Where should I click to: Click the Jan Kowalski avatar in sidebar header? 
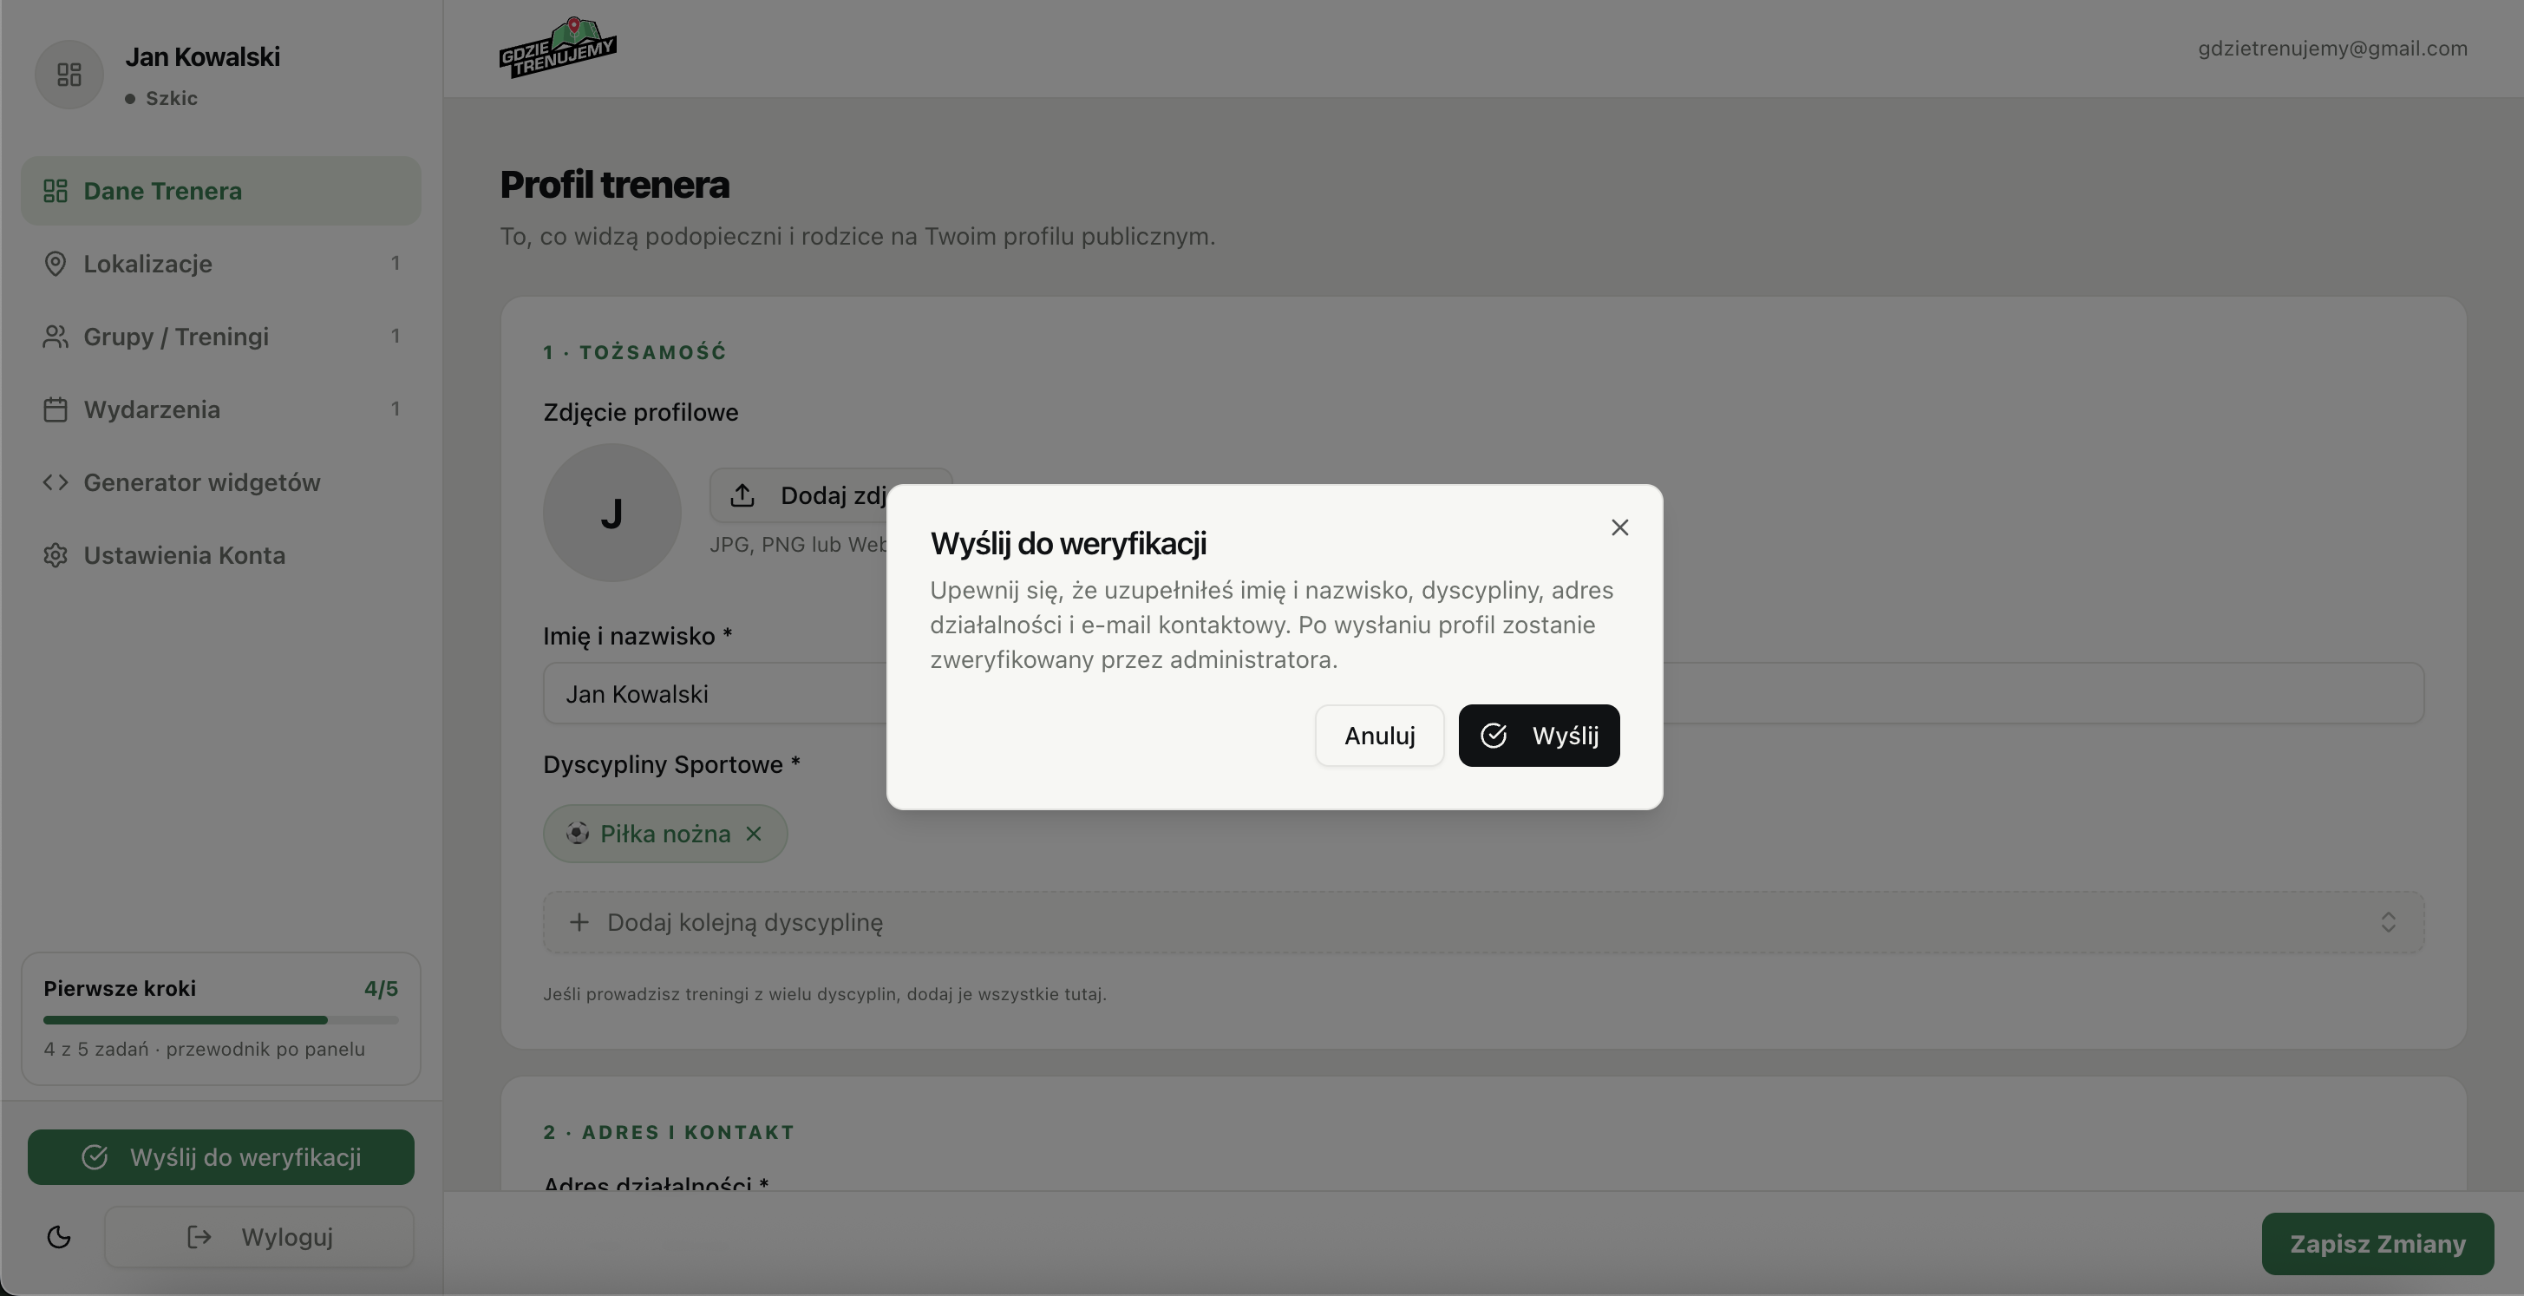(x=69, y=75)
